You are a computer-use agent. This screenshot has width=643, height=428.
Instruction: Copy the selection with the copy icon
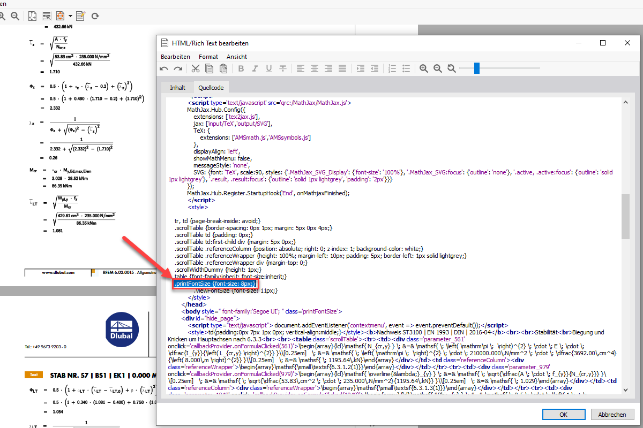click(210, 68)
